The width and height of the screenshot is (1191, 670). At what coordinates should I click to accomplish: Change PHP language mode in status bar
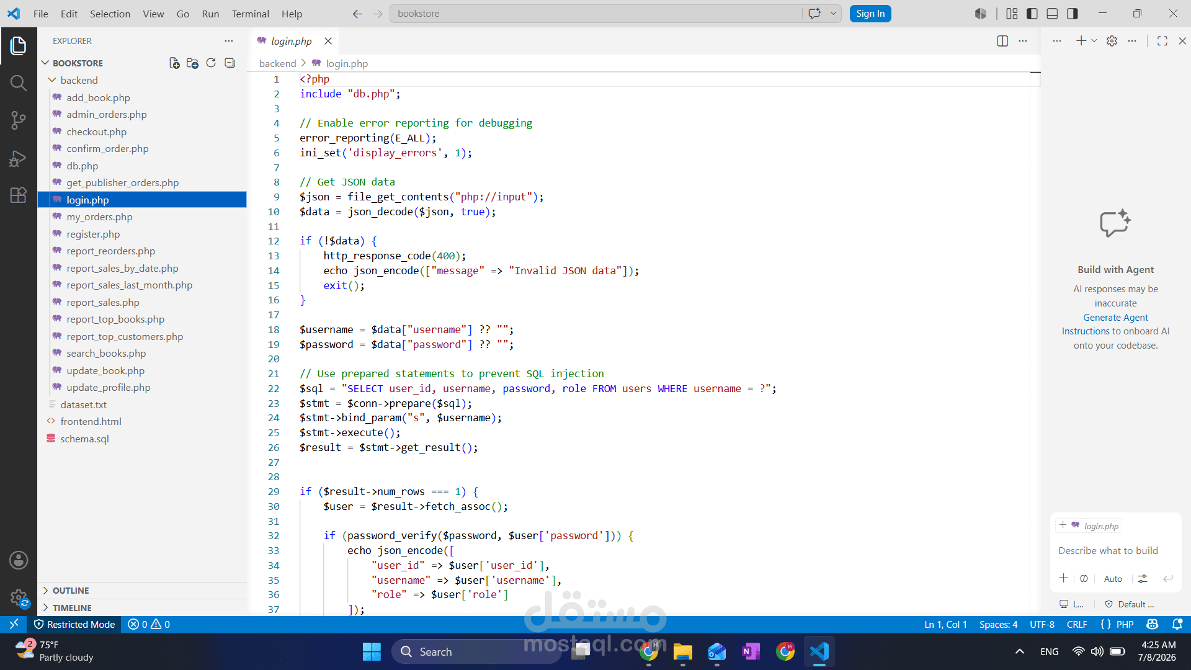pyautogui.click(x=1125, y=624)
